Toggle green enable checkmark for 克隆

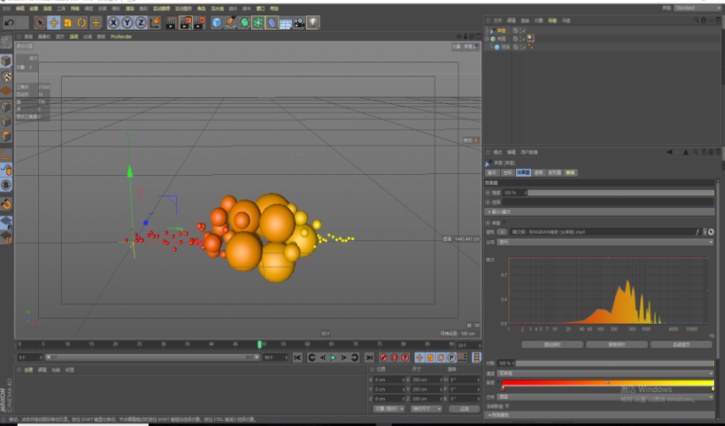click(524, 39)
